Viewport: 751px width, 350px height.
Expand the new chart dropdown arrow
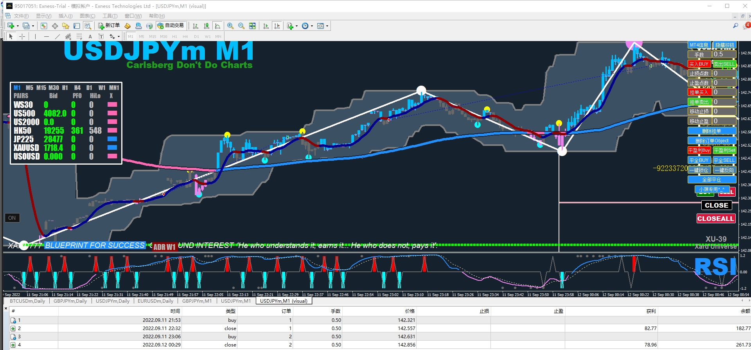click(x=18, y=26)
